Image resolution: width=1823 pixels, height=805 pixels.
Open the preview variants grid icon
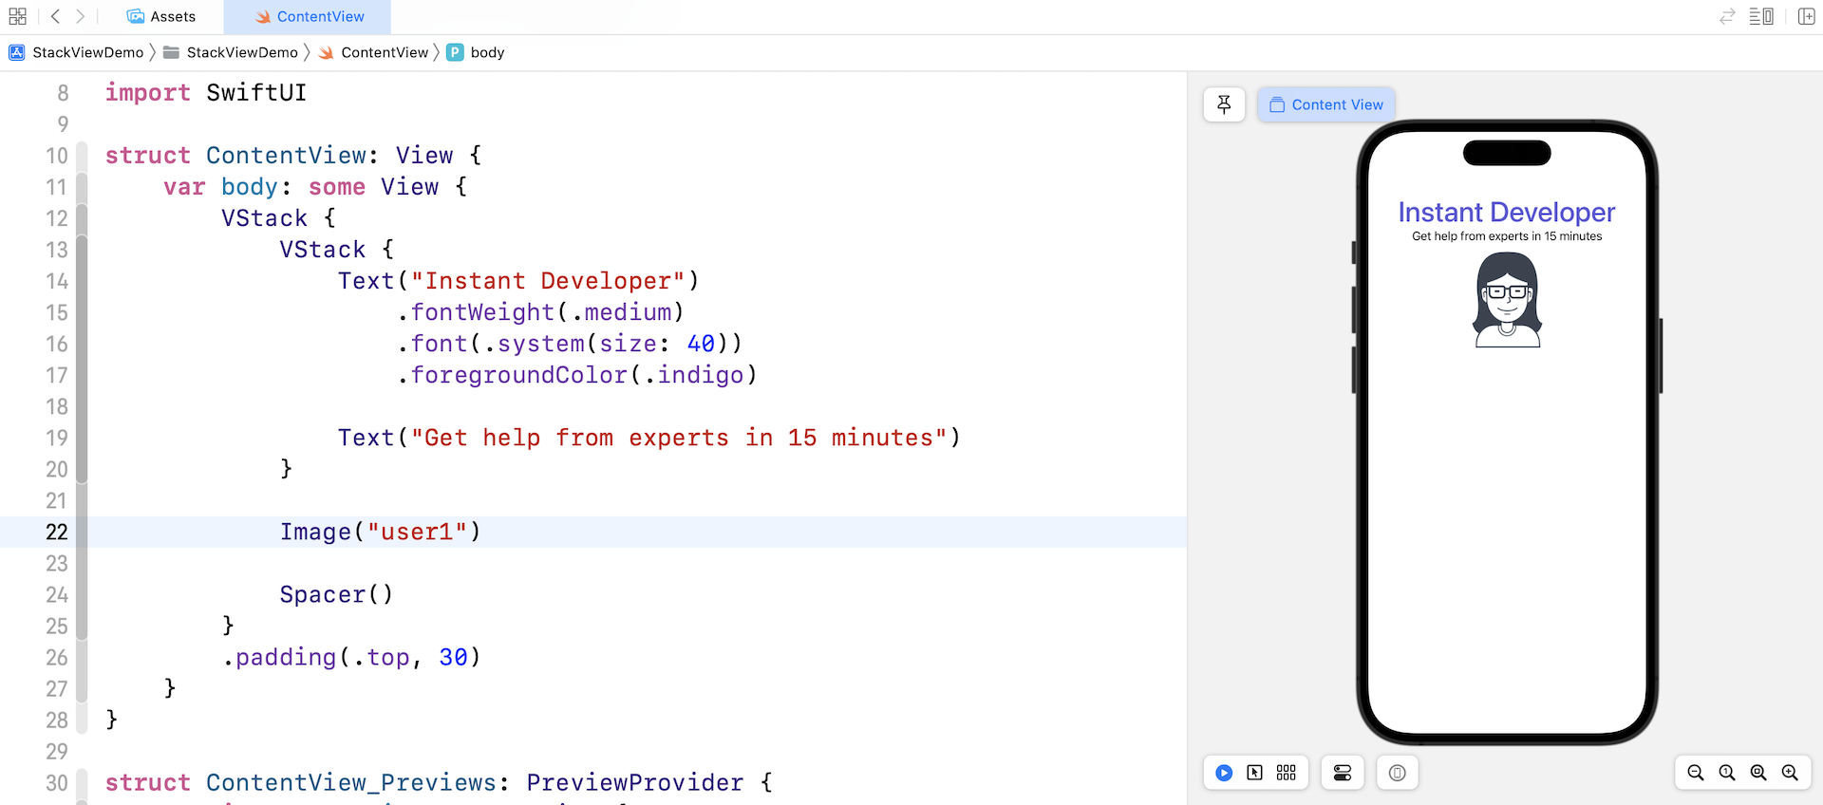click(x=1287, y=773)
